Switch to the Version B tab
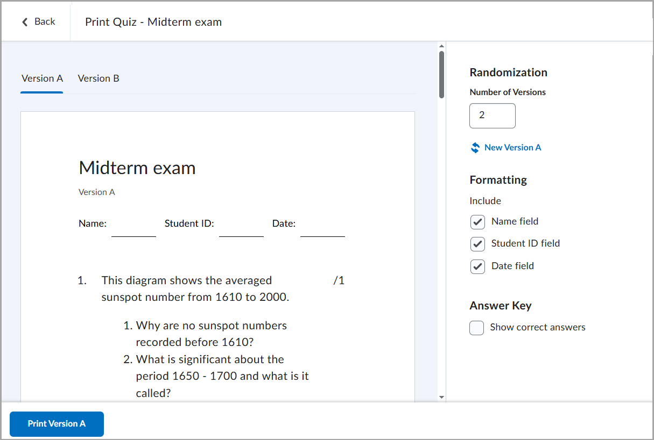The height and width of the screenshot is (440, 654). coord(99,78)
